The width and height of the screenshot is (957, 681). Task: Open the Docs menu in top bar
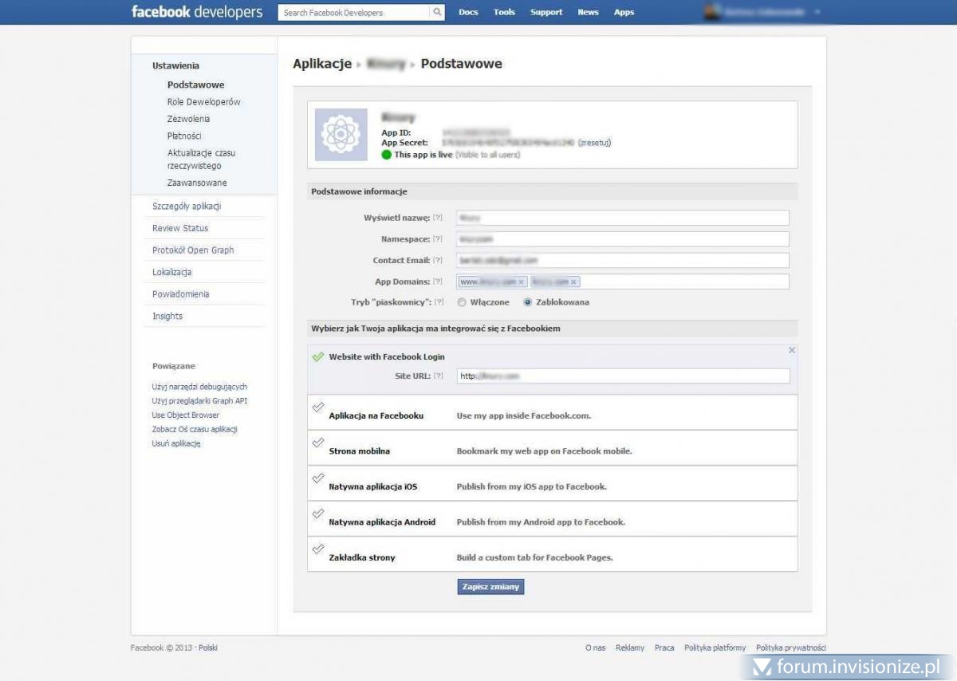click(x=468, y=13)
